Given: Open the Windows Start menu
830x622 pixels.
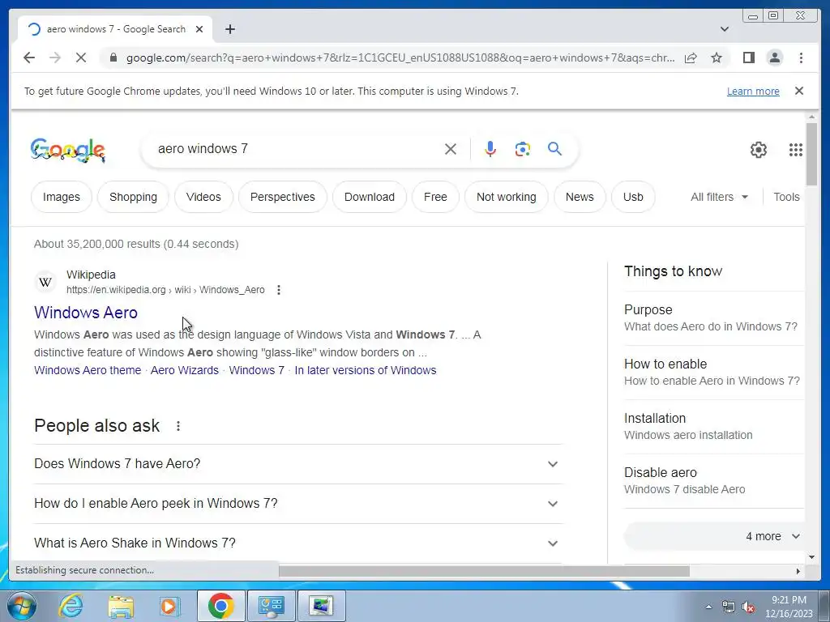Looking at the screenshot, I should pos(21,606).
